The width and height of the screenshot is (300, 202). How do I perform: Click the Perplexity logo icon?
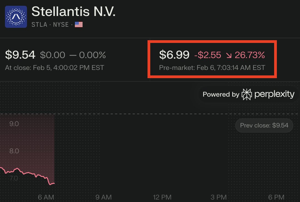246,94
